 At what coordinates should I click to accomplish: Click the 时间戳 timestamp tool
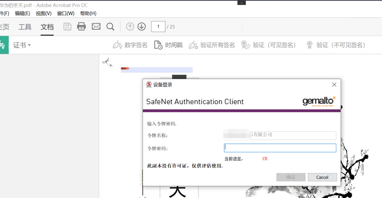pos(168,45)
